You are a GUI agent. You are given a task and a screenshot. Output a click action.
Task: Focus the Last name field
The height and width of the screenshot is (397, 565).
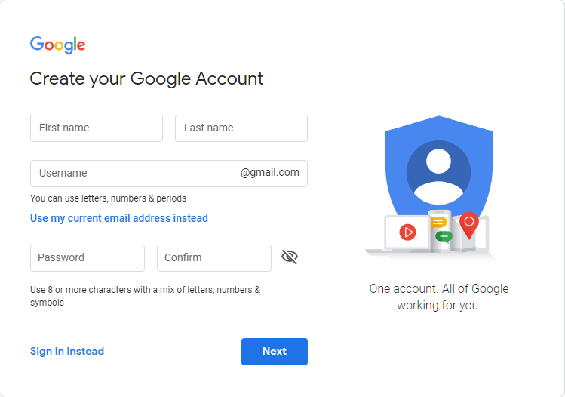(x=241, y=128)
